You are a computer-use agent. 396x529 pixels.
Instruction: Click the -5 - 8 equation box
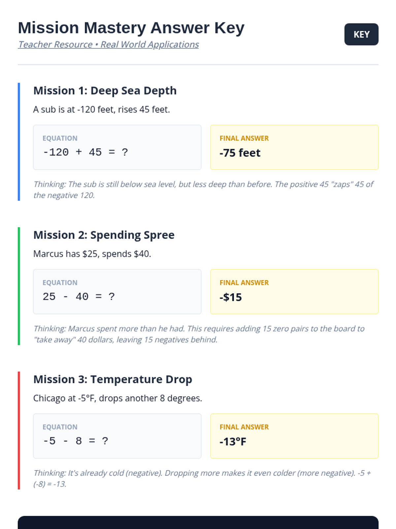[117, 436]
